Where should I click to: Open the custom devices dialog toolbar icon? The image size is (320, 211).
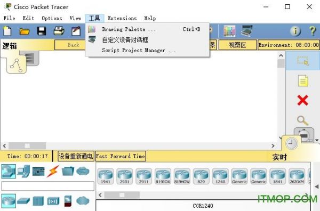point(247,31)
